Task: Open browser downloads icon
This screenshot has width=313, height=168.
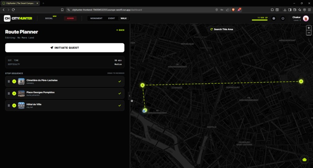Action: [285, 10]
